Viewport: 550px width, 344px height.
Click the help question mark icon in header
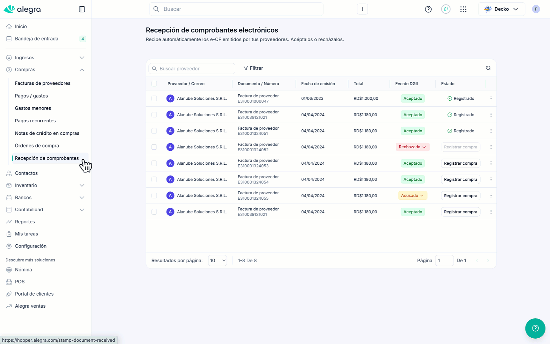pyautogui.click(x=428, y=9)
